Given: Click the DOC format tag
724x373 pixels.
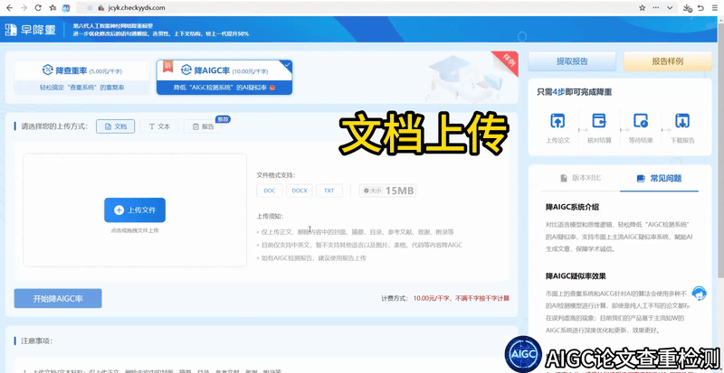Looking at the screenshot, I should pyautogui.click(x=270, y=191).
